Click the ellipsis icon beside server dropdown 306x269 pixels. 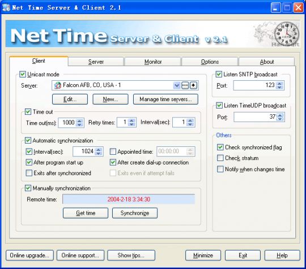coord(185,85)
